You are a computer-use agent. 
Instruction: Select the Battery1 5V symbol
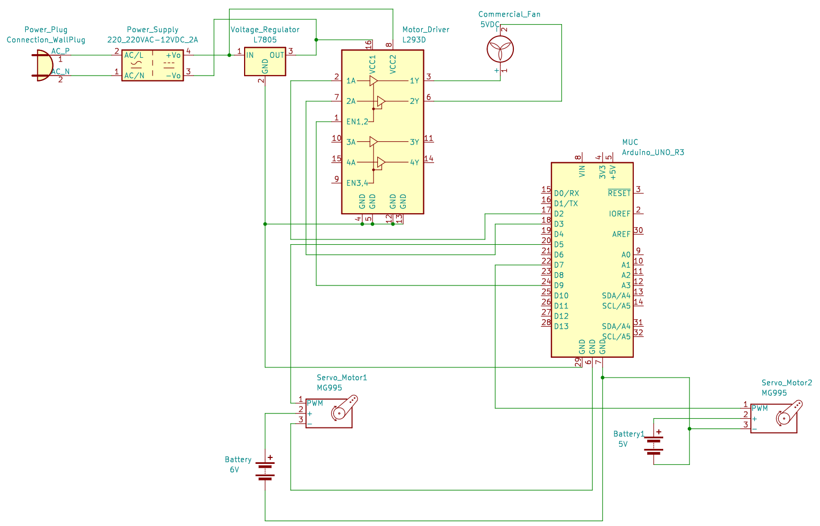(x=654, y=444)
